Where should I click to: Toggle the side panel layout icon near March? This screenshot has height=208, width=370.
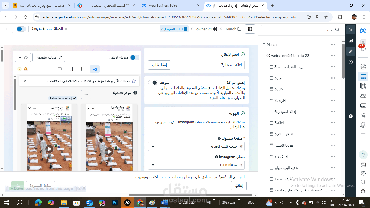coord(250,29)
